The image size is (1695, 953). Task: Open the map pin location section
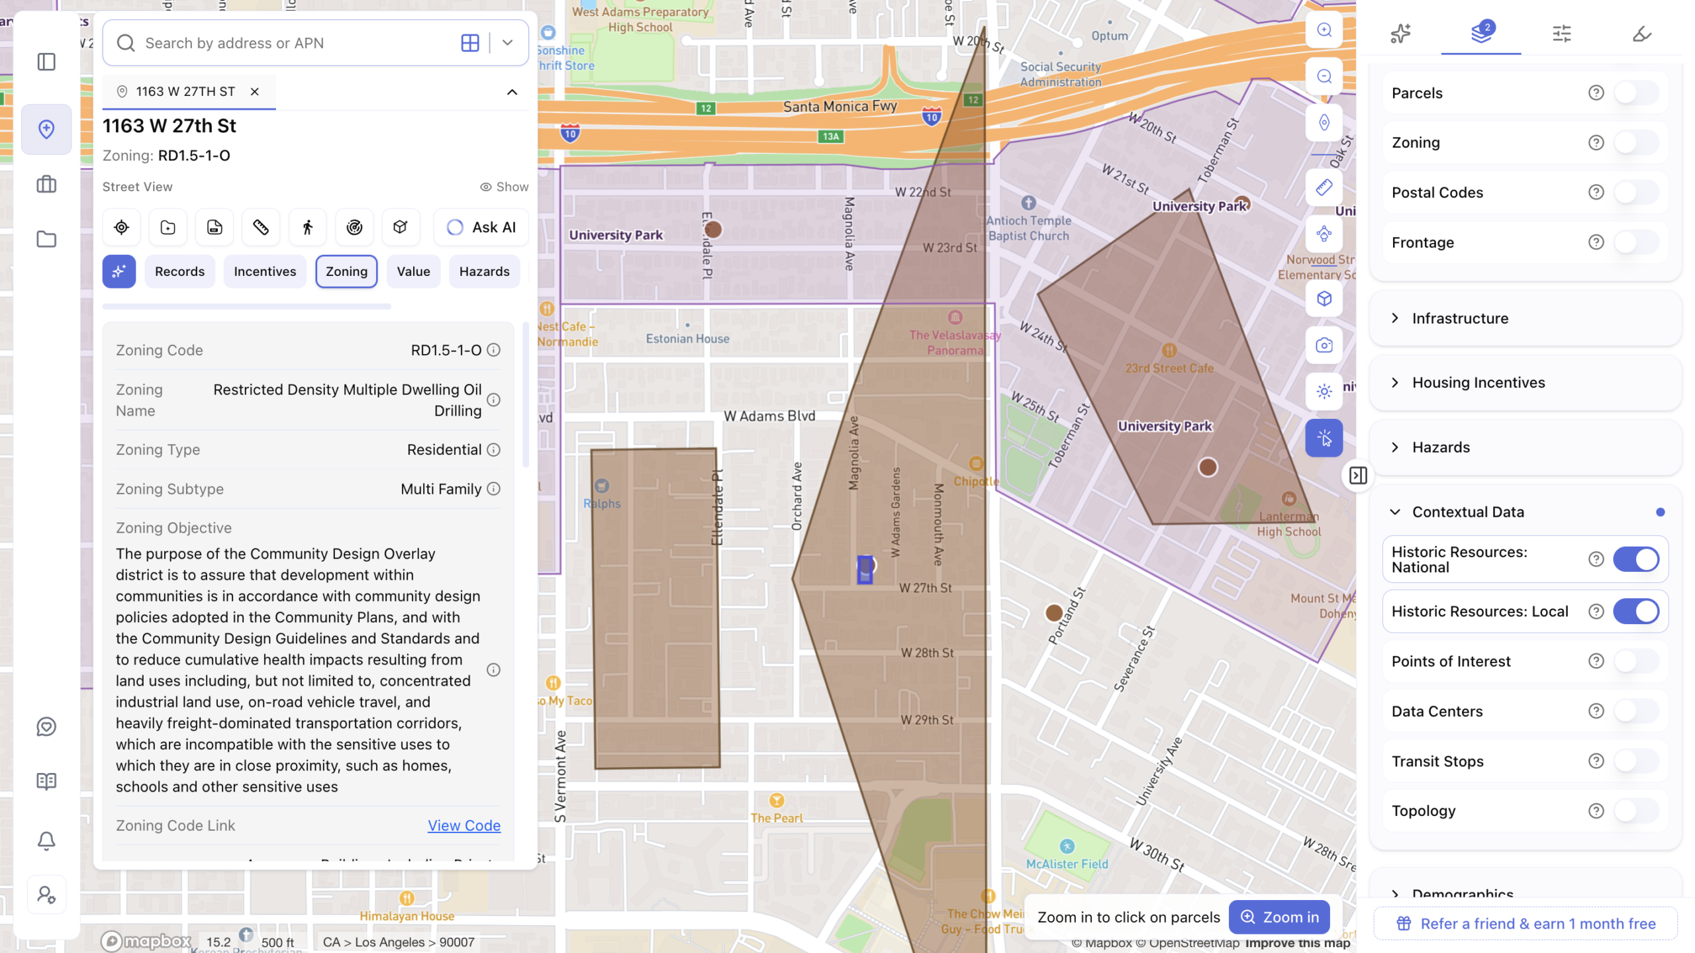46,129
